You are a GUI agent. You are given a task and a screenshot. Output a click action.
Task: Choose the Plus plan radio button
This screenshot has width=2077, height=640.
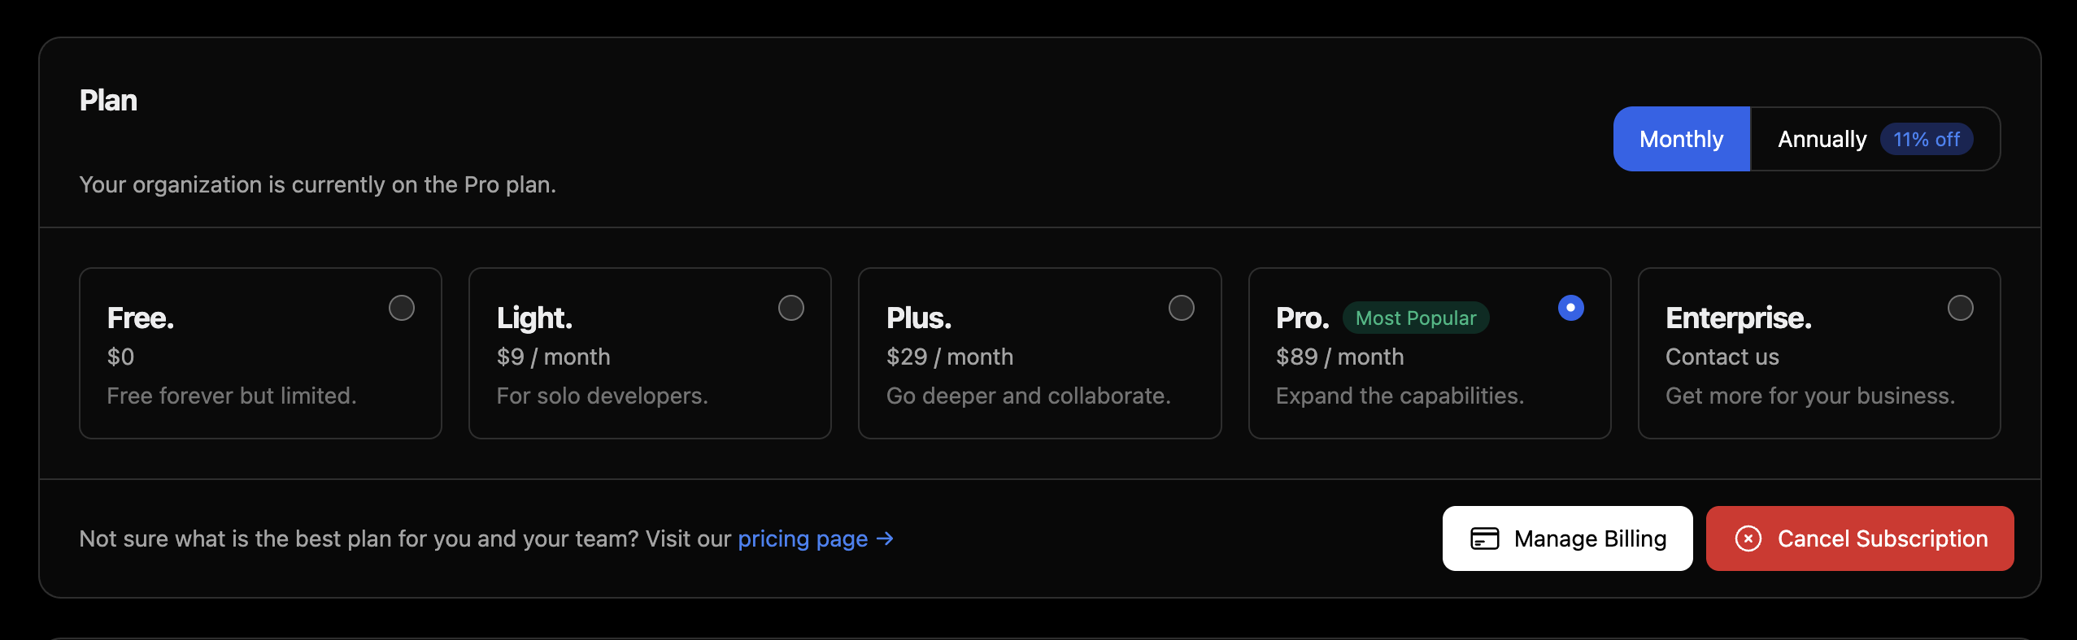(1181, 308)
